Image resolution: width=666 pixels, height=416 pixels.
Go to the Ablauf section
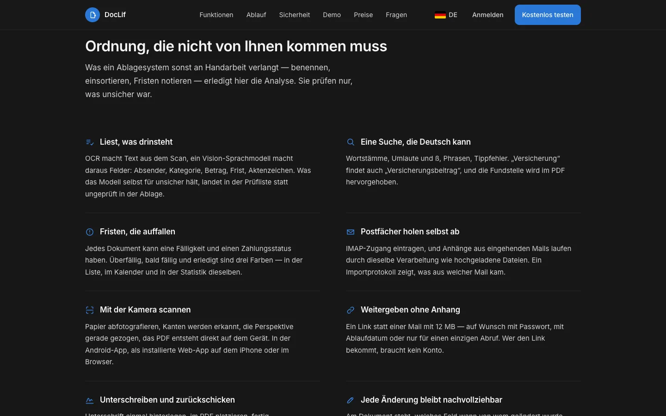(x=256, y=15)
